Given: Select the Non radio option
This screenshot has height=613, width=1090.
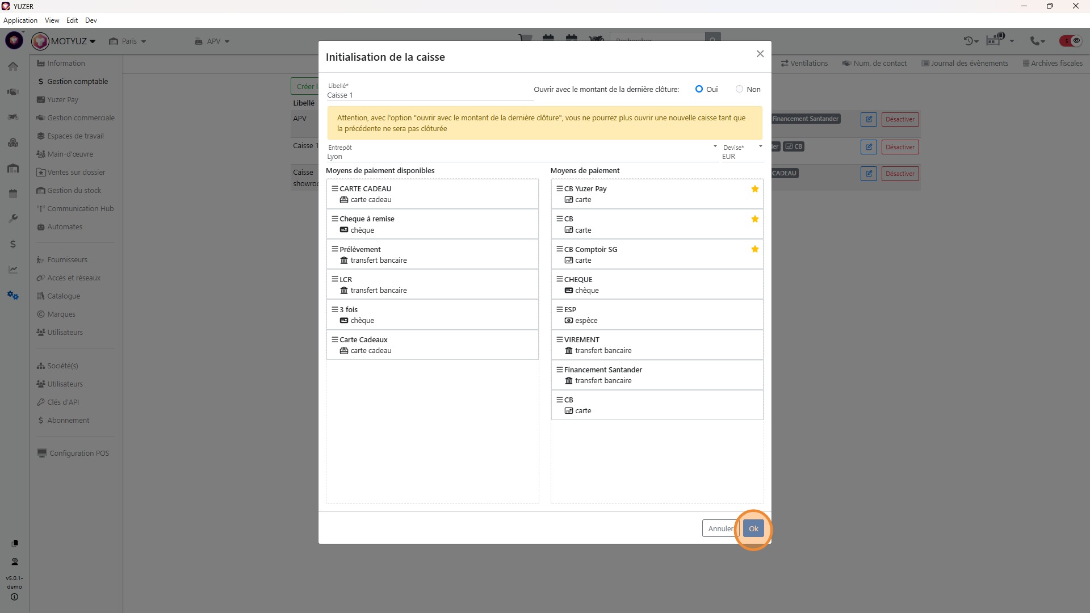Looking at the screenshot, I should pyautogui.click(x=739, y=89).
